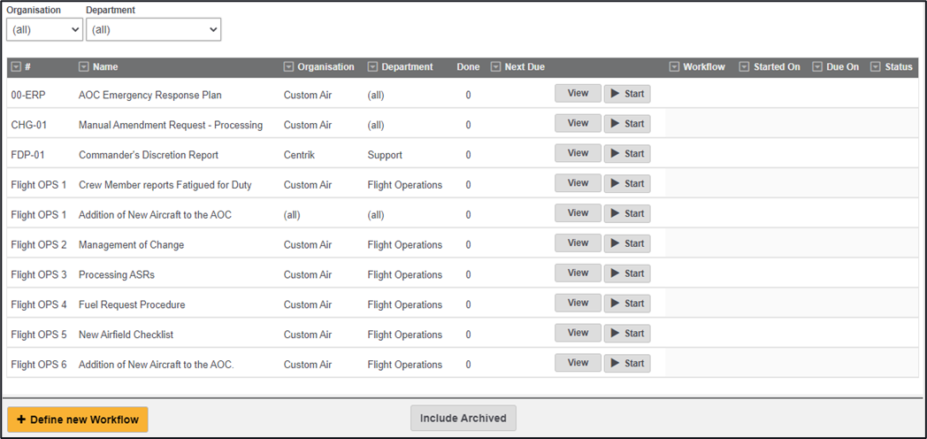View the Commander's Discretion Report workflow
The width and height of the screenshot is (927, 439).
578,153
